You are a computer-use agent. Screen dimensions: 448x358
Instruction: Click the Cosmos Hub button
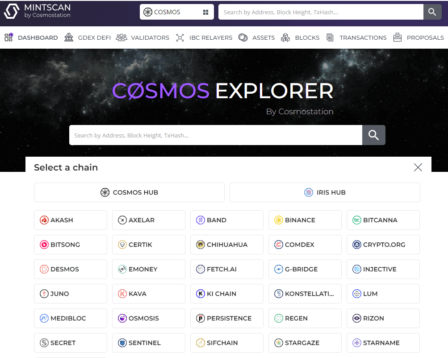point(129,192)
